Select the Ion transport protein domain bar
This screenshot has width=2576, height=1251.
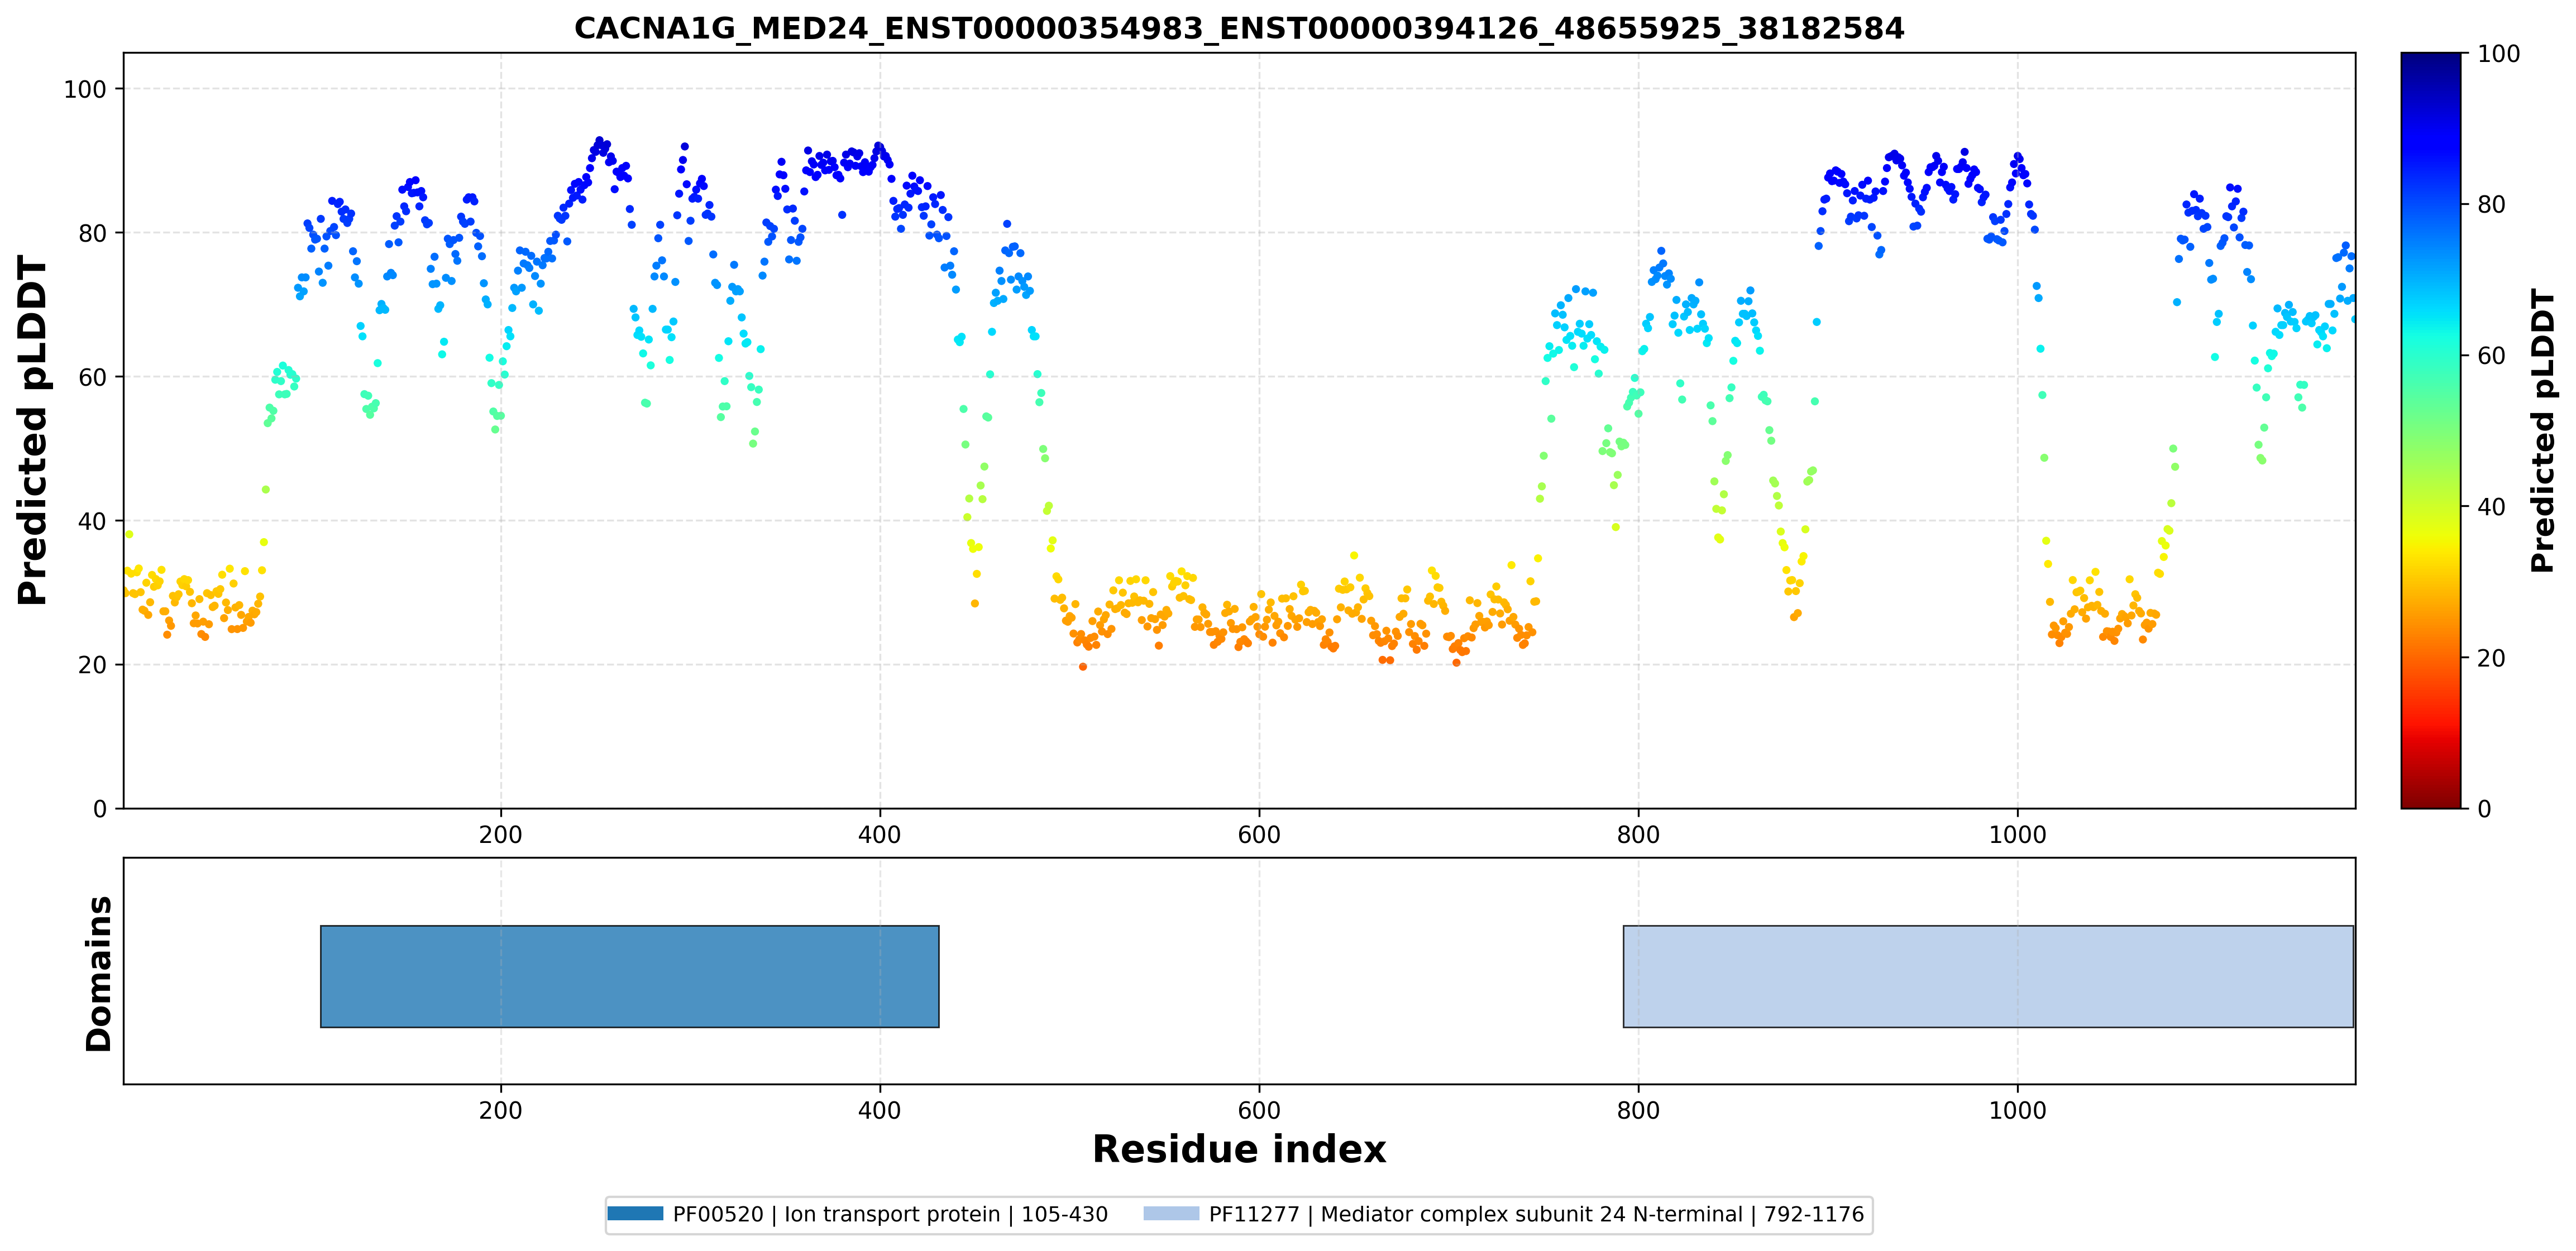point(630,976)
